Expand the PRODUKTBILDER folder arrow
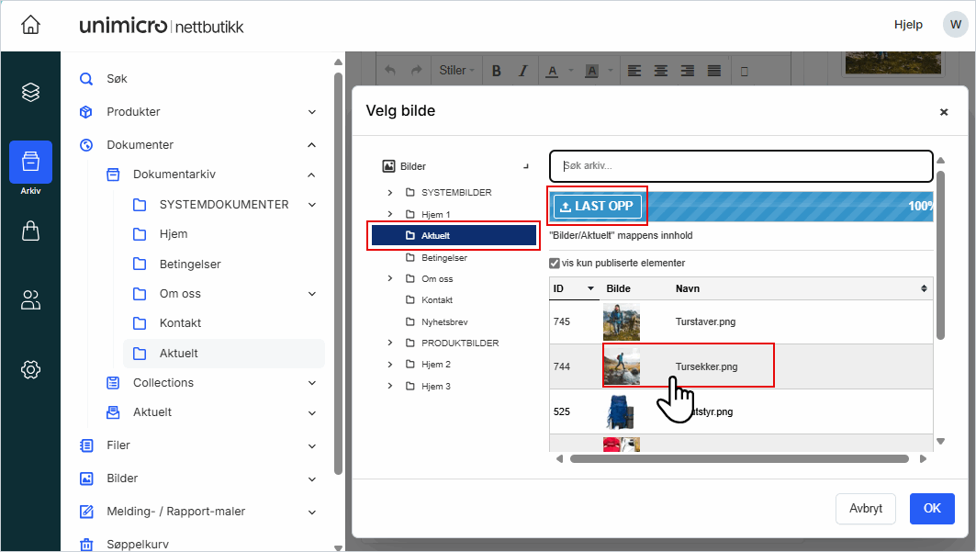The height and width of the screenshot is (552, 976). tap(389, 343)
